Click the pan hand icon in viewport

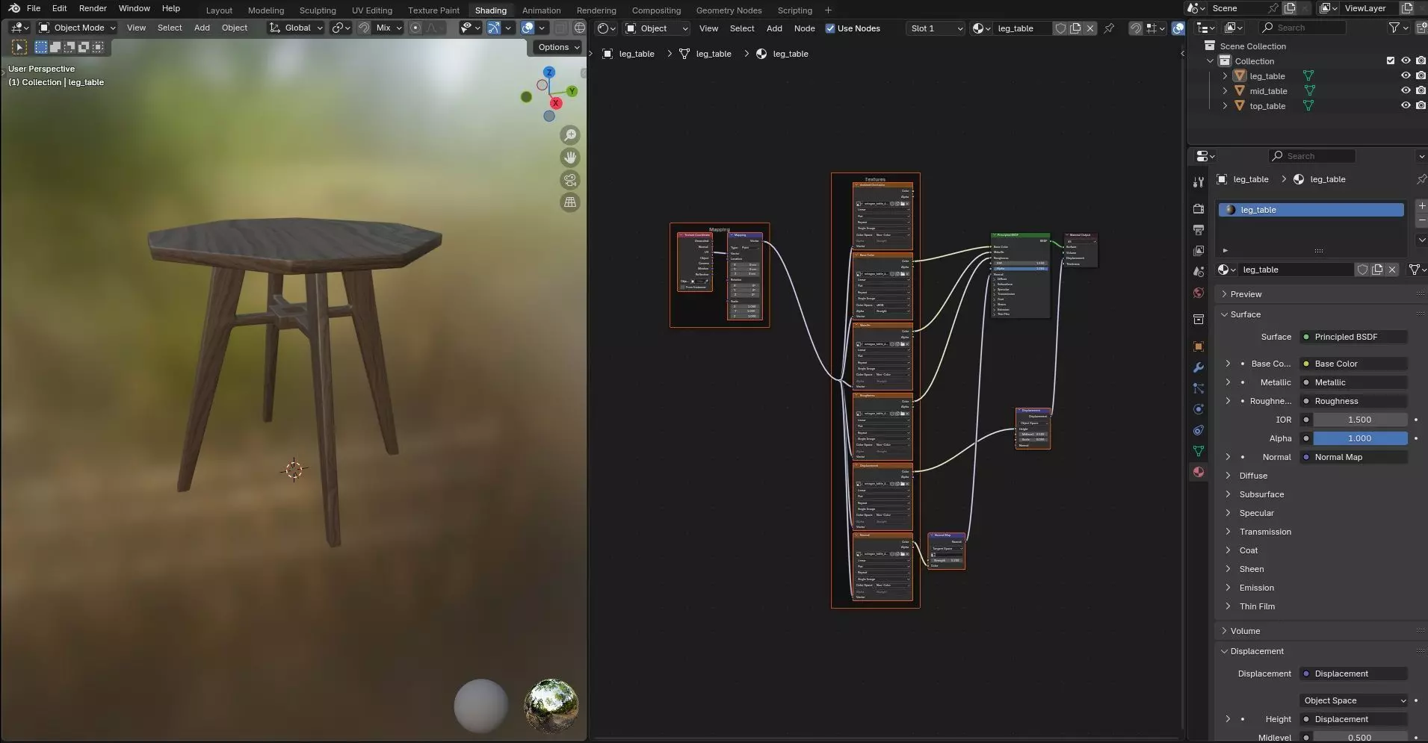(570, 158)
